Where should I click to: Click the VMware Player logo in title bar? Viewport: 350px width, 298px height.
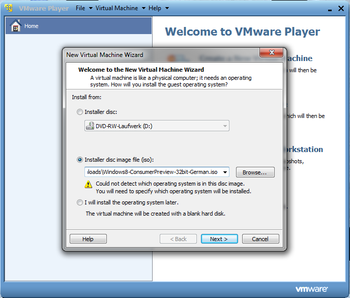pos(8,8)
